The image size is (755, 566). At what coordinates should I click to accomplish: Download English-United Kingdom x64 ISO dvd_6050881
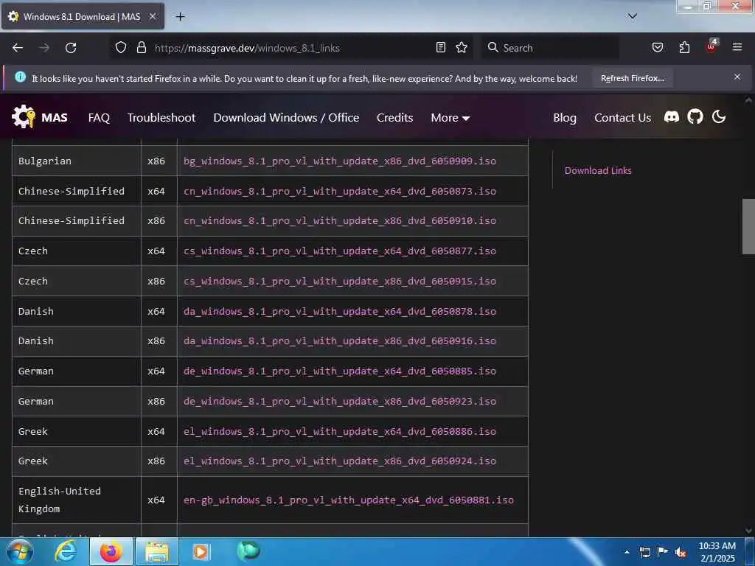click(349, 500)
